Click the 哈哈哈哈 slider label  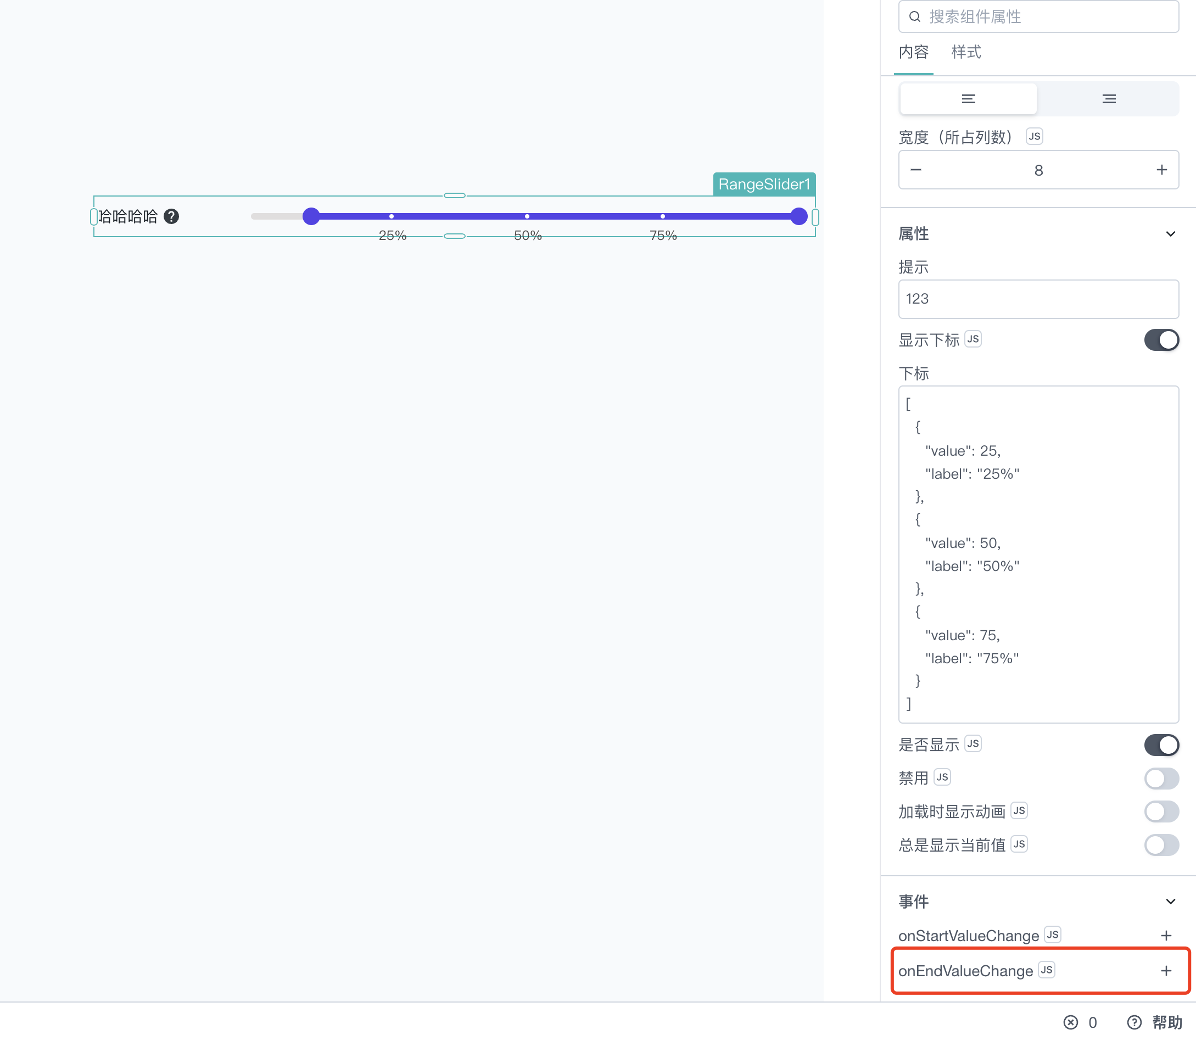click(x=128, y=217)
